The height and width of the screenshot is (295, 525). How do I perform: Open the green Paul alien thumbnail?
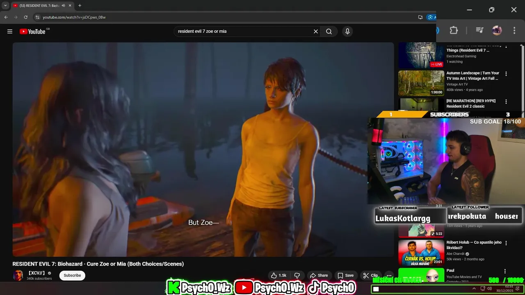coord(421,275)
